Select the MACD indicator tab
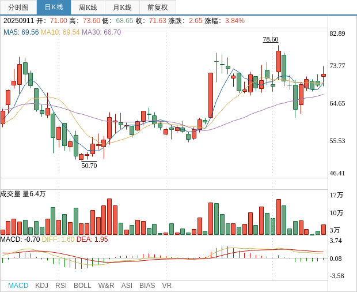Viewport: 357px width, 292px height. (18, 286)
